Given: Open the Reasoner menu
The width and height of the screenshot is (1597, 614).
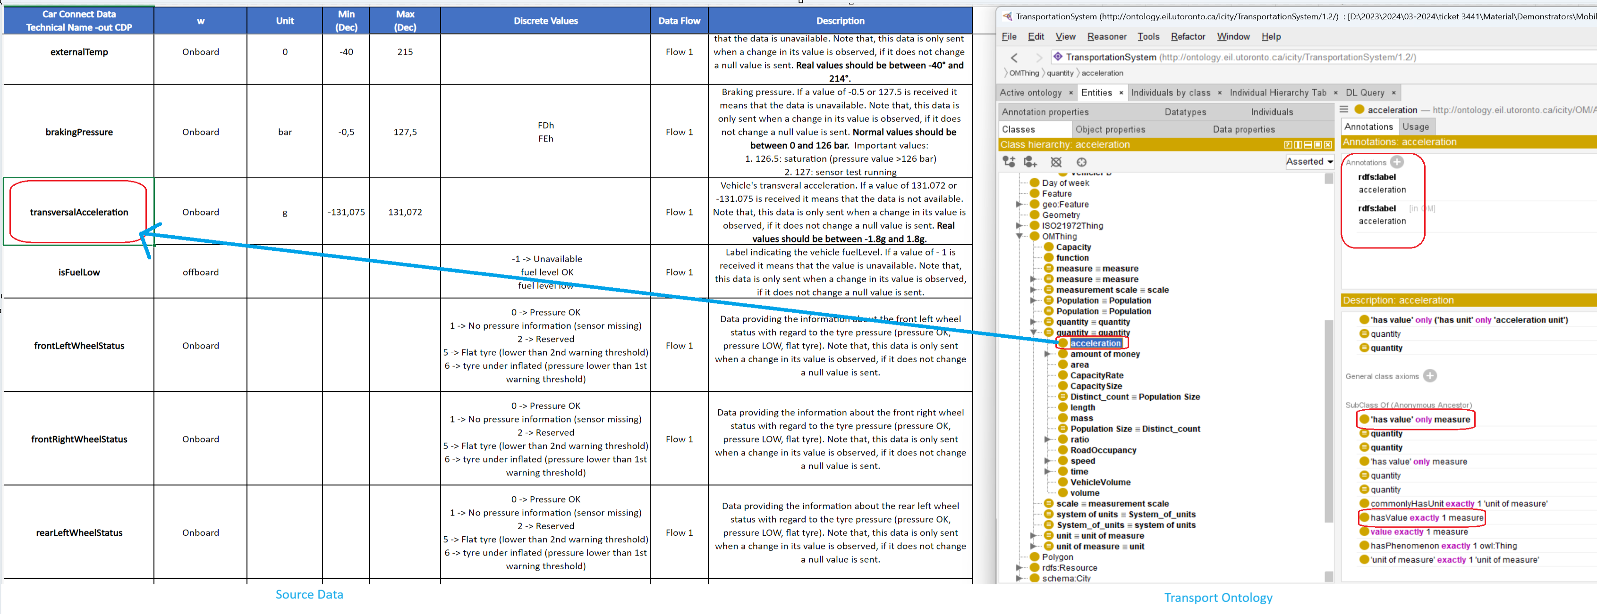Looking at the screenshot, I should [x=1107, y=36].
